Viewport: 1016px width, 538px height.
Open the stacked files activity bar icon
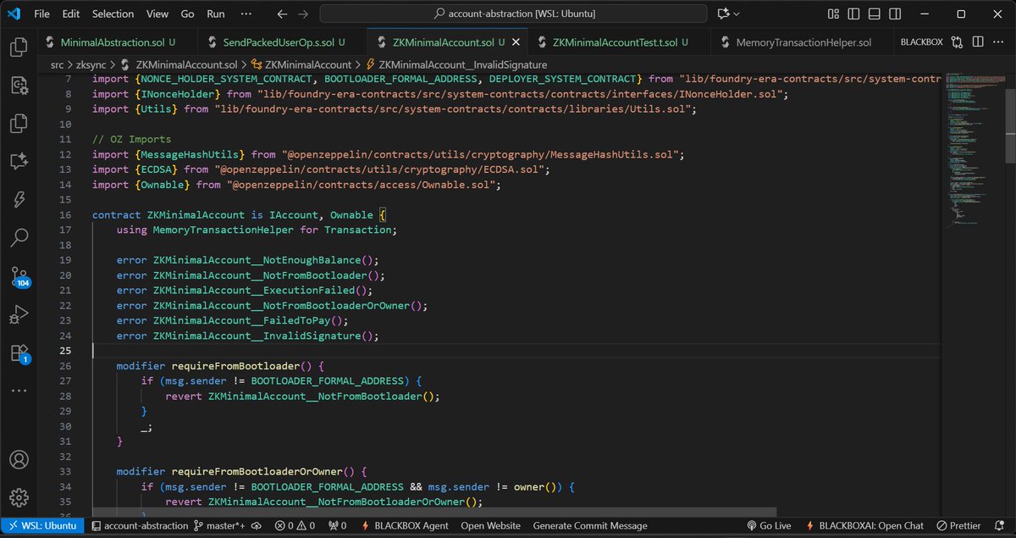tap(19, 123)
